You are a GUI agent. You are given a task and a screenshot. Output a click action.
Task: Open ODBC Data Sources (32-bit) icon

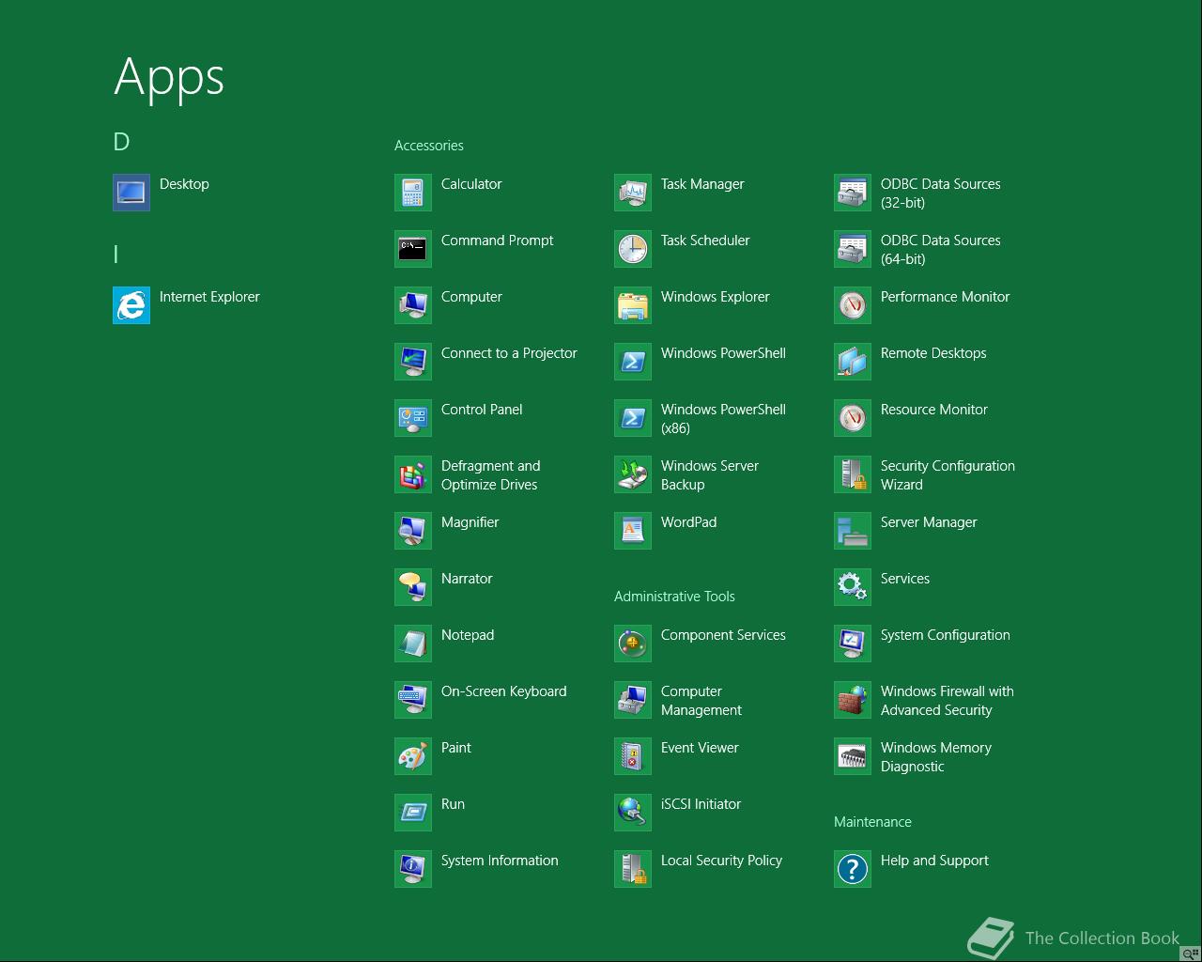pos(853,193)
